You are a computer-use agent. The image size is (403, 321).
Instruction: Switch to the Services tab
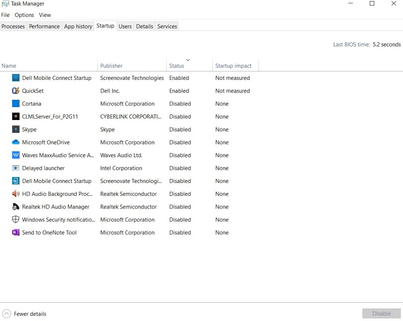tap(167, 26)
